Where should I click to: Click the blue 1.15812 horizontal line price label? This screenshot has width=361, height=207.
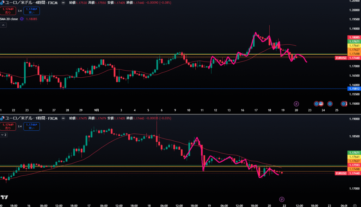tap(354, 89)
